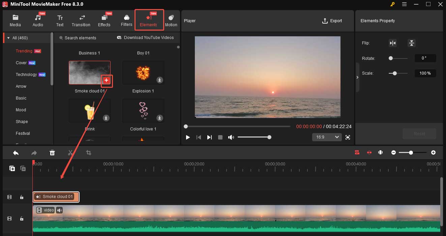
Task: Delete the selected clip
Action: click(52, 153)
